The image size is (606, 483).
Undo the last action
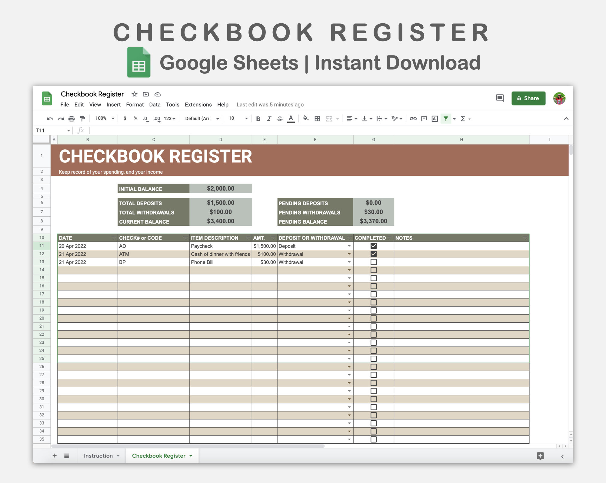(x=50, y=119)
